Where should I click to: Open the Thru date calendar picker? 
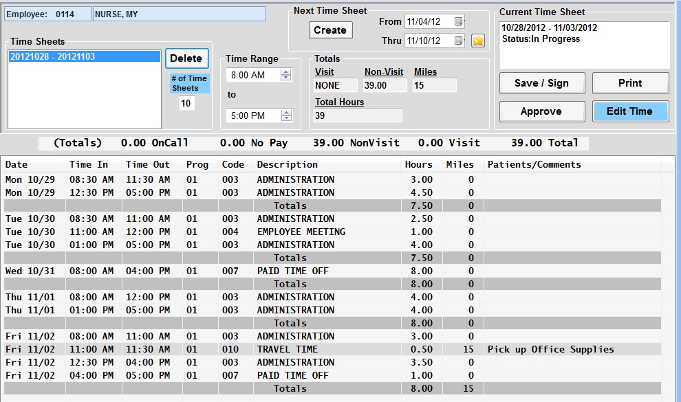[x=459, y=41]
